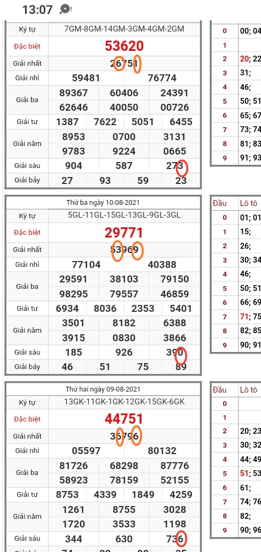Tap the status bar notification icon
Image resolution: width=261 pixels, height=552 pixels.
pos(65,9)
